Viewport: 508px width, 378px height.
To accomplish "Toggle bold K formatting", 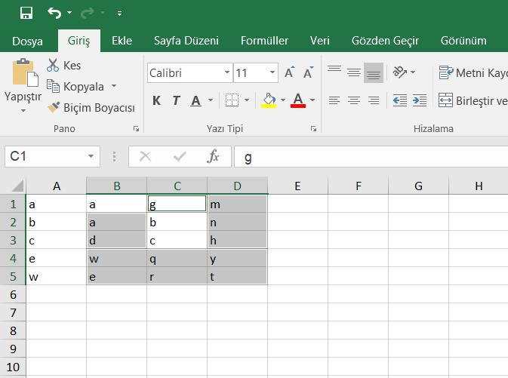I will point(156,100).
